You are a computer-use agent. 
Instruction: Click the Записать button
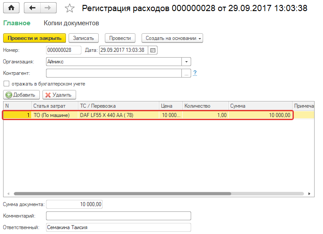(x=84, y=38)
